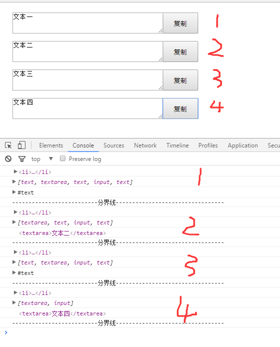This screenshot has width=280, height=347.
Task: Clear console with the circle-slash icon
Action: click(x=8, y=159)
